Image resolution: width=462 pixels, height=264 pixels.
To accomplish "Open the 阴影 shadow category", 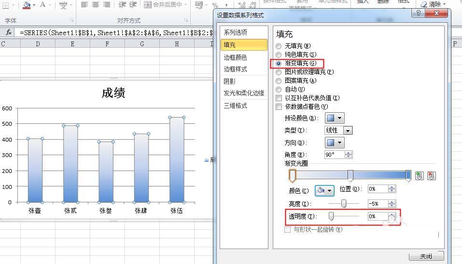I will point(230,81).
